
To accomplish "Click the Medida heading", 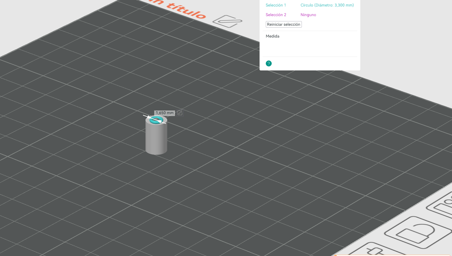I will pos(273,36).
